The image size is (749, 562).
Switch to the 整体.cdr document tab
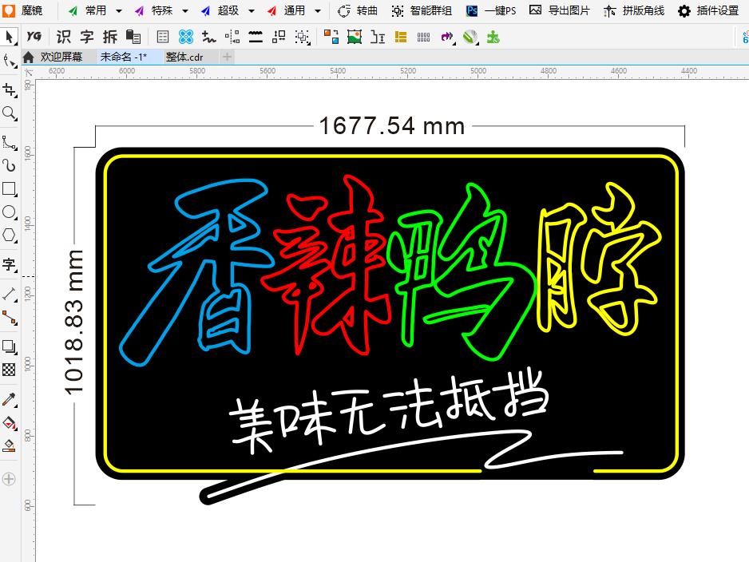(190, 57)
